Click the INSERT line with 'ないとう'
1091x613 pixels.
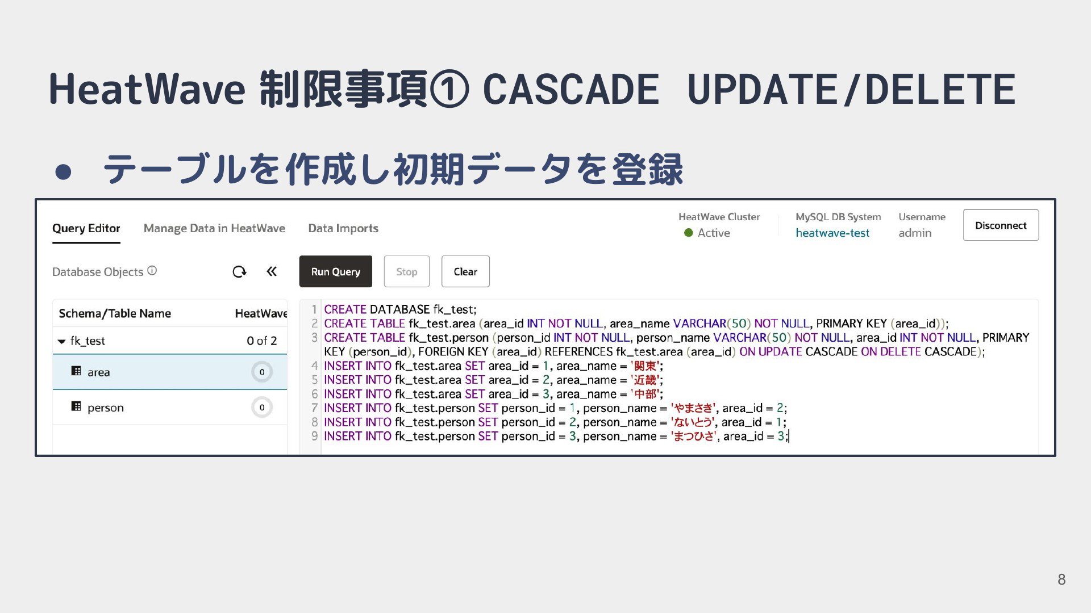pyautogui.click(x=555, y=422)
